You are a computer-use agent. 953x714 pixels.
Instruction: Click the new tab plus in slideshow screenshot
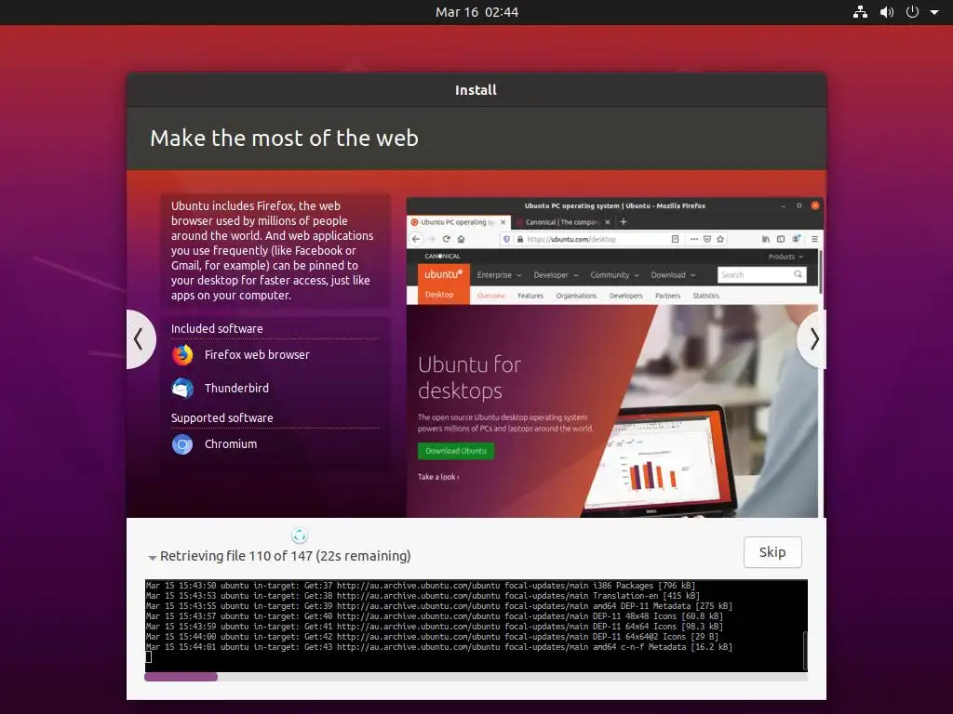coord(623,222)
